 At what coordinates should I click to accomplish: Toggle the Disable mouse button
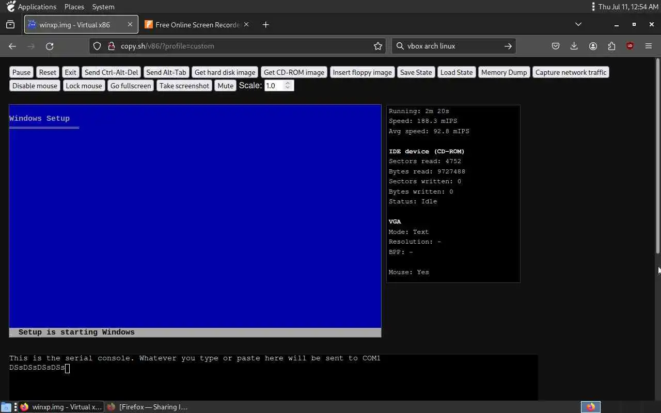pyautogui.click(x=35, y=86)
